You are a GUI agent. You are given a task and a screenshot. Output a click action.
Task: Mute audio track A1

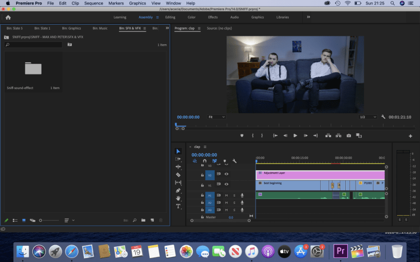pyautogui.click(x=227, y=195)
